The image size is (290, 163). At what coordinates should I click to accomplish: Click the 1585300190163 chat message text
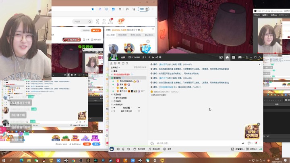158,95
